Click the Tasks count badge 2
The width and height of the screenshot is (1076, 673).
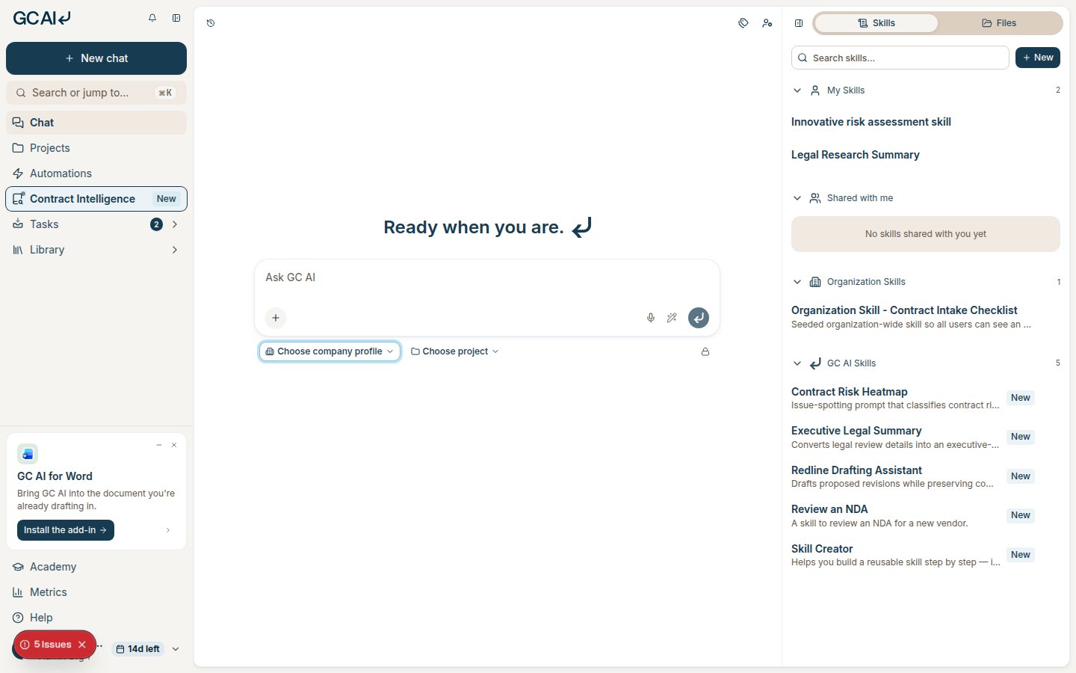(156, 224)
